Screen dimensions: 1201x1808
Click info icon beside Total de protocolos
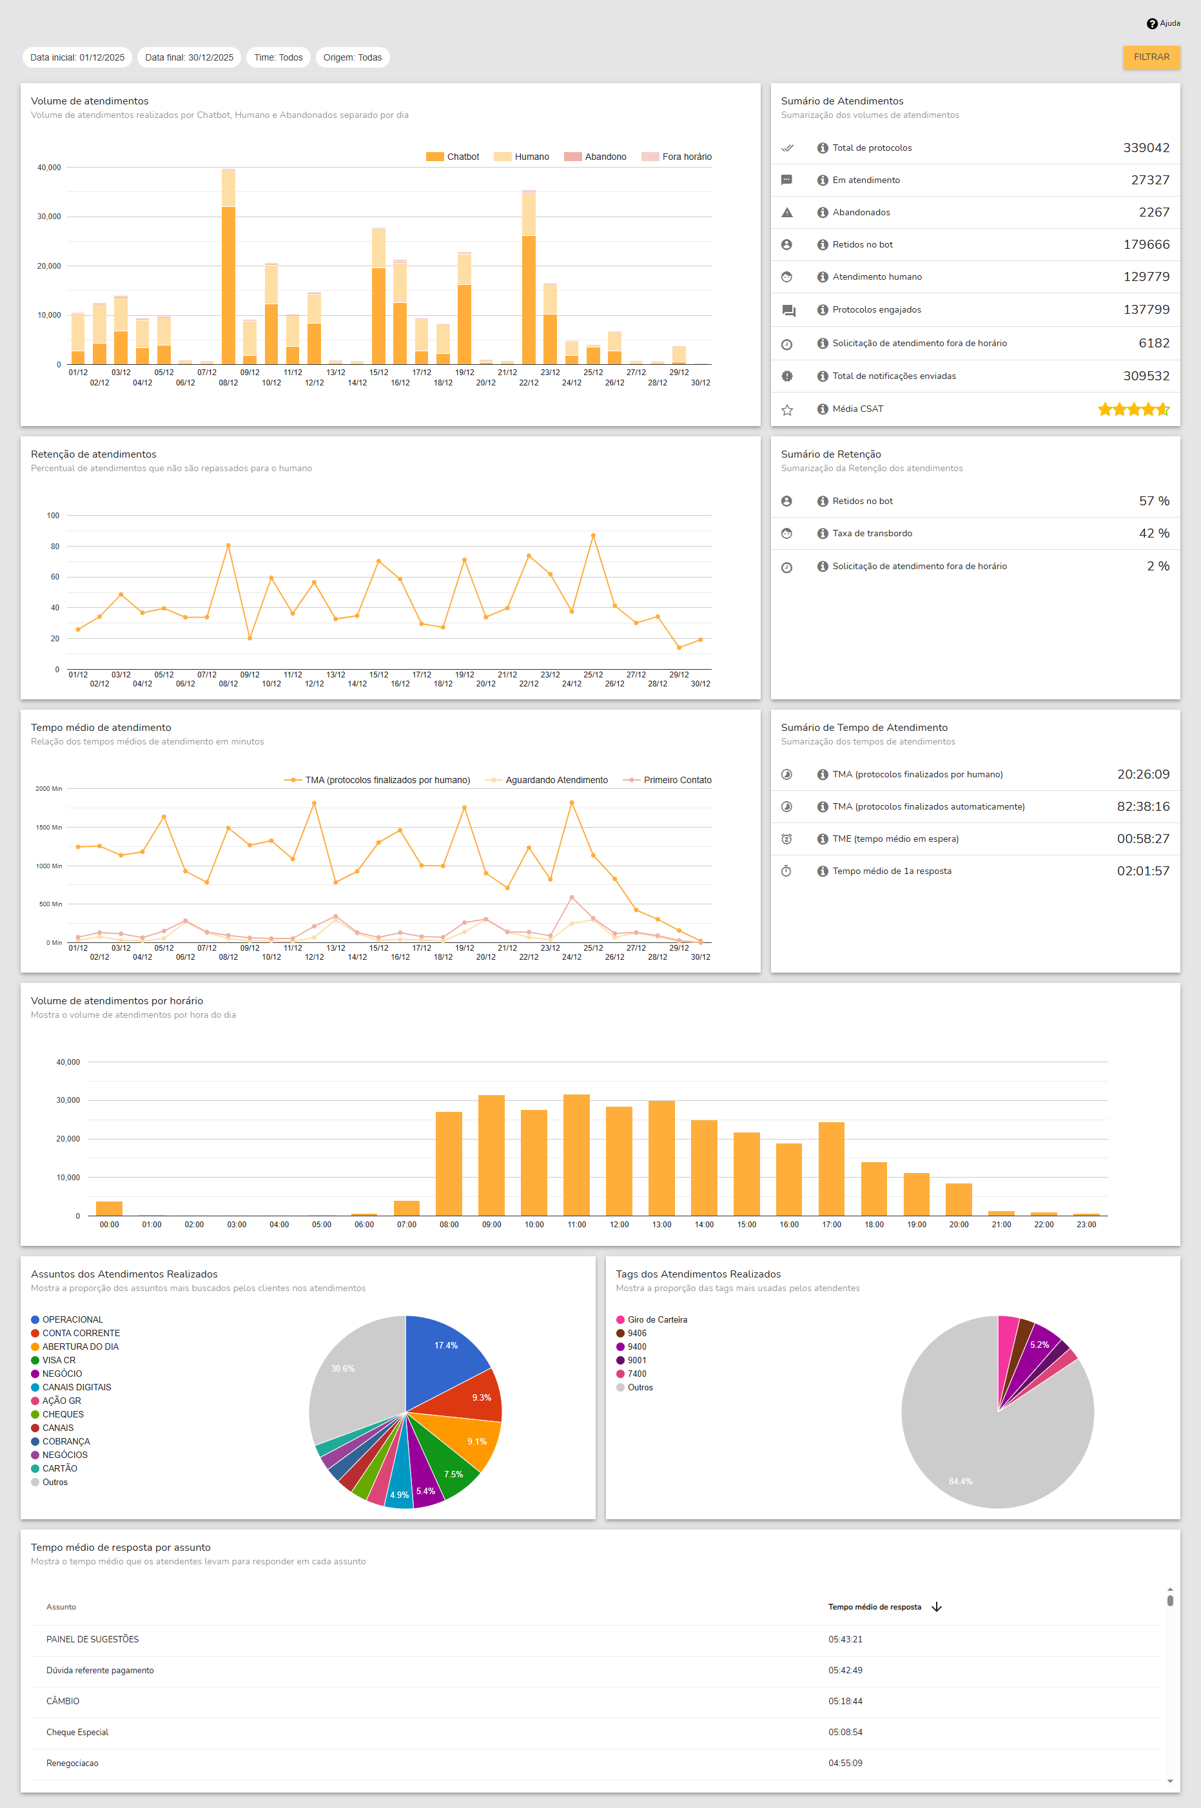(822, 148)
